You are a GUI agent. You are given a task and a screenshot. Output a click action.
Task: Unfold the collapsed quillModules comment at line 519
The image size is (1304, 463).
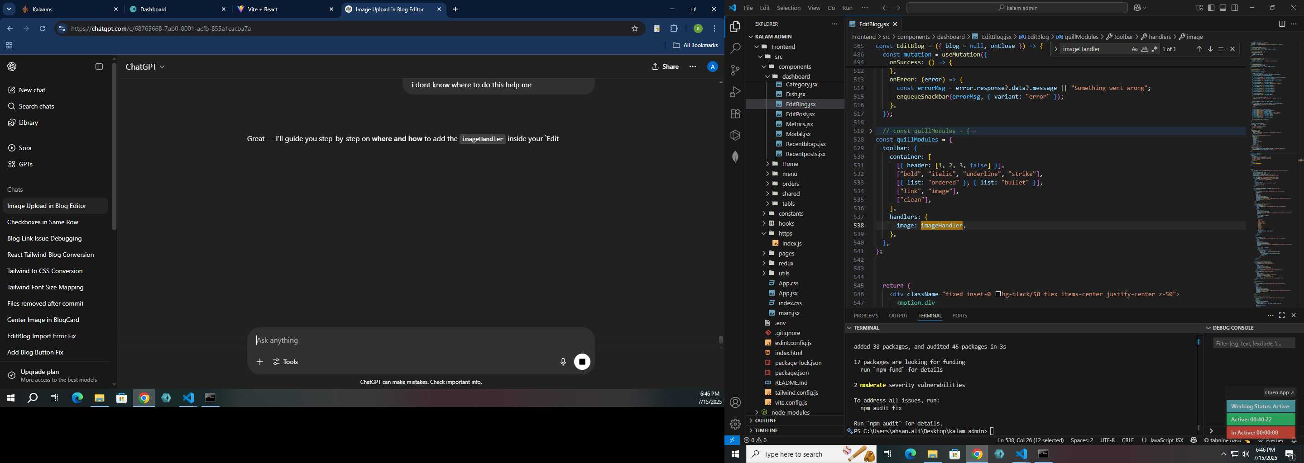(x=871, y=131)
